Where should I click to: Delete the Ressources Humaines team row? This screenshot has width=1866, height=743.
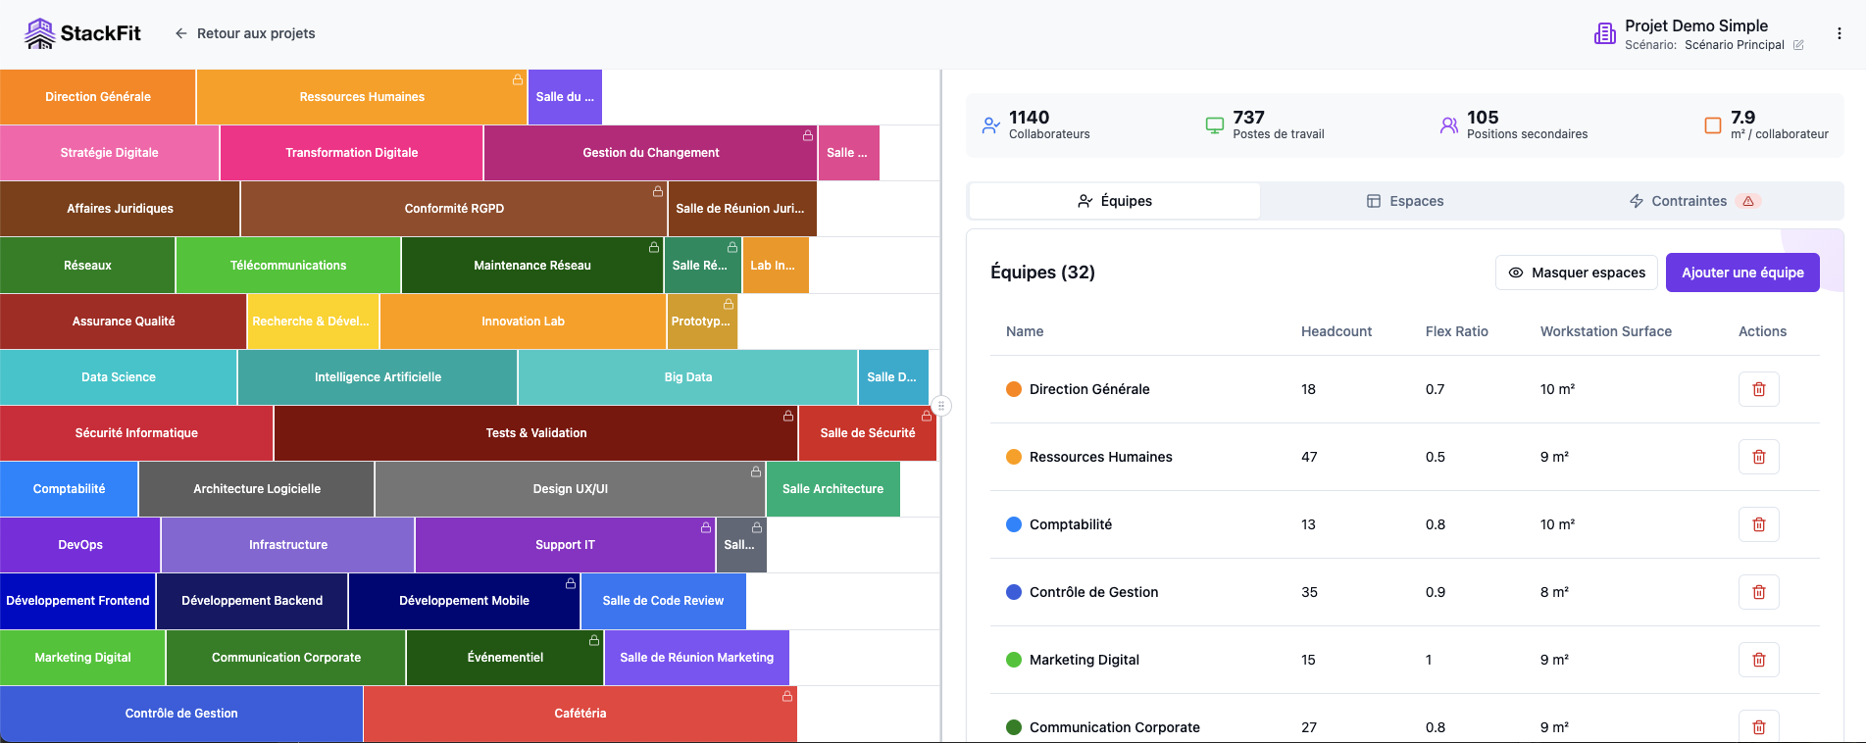click(x=1758, y=457)
